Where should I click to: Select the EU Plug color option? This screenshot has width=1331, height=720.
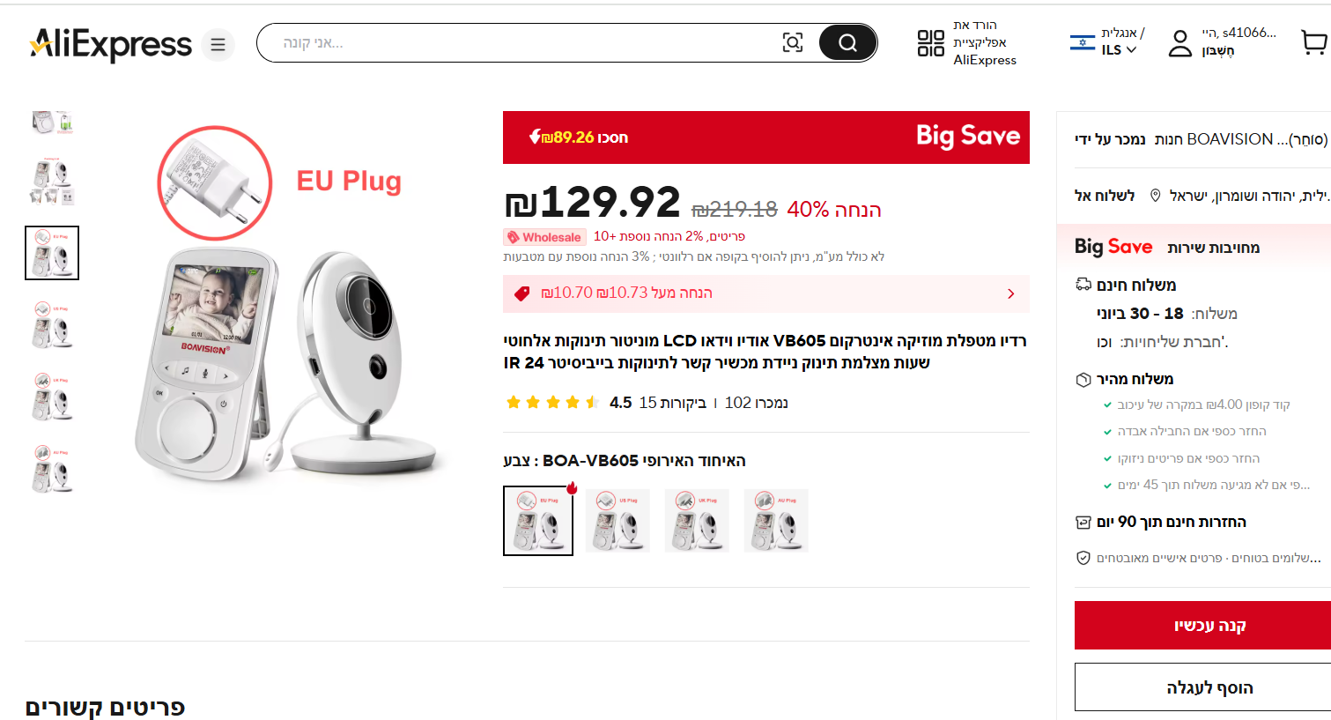point(538,521)
